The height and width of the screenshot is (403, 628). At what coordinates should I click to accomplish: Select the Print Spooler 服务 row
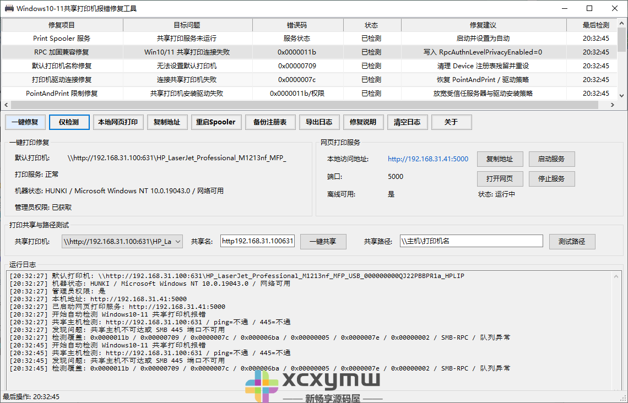[x=309, y=39]
